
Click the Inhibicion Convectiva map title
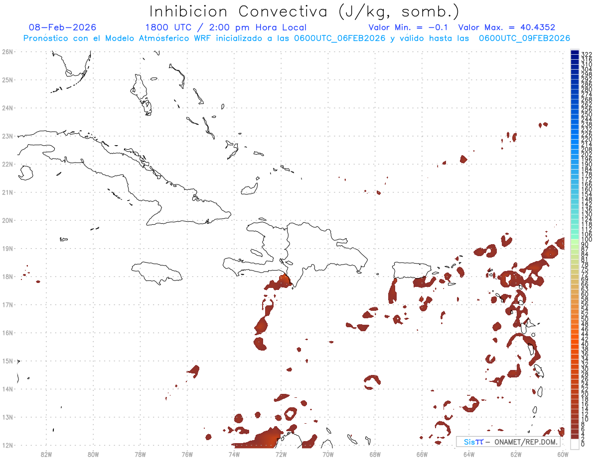click(x=304, y=11)
